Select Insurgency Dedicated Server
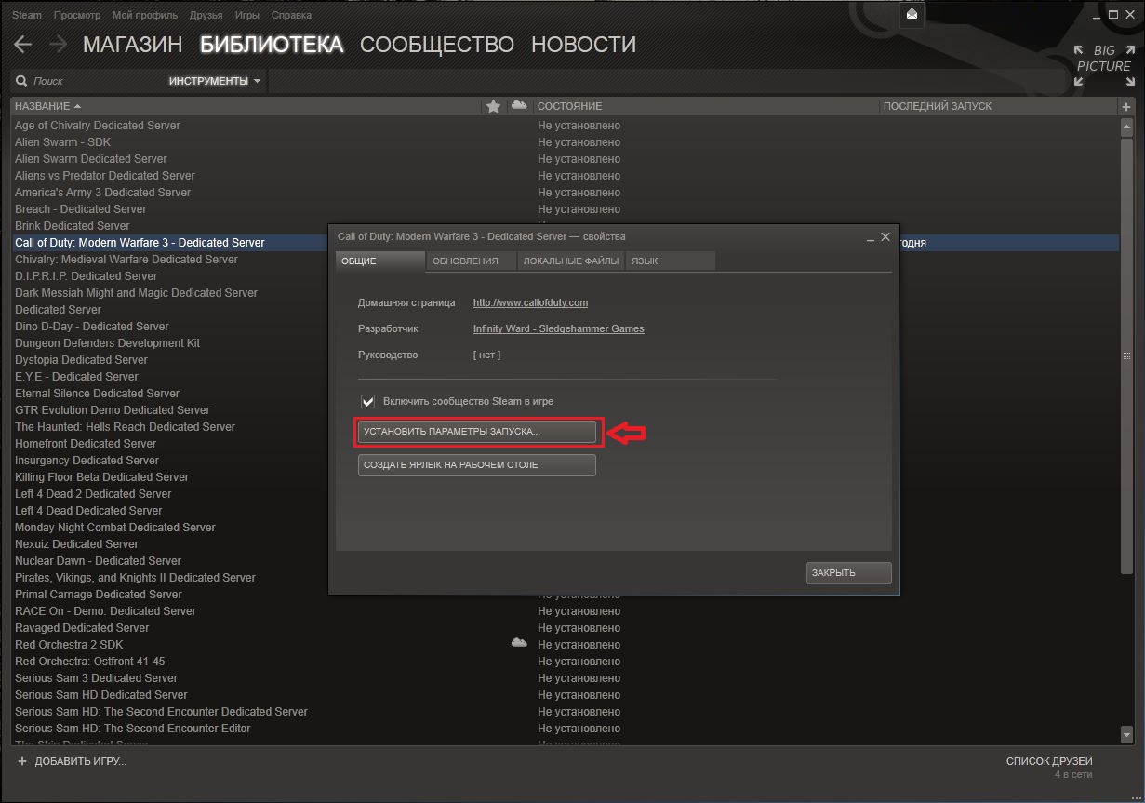The height and width of the screenshot is (803, 1145). [87, 460]
